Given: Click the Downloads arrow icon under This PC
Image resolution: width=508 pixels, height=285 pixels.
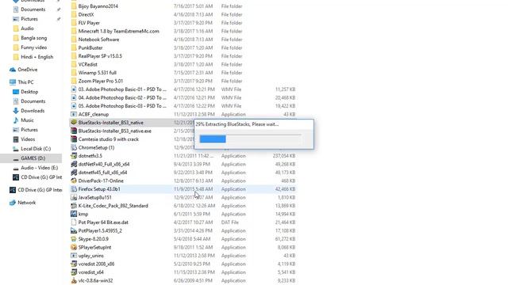Looking at the screenshot, I should [16, 111].
